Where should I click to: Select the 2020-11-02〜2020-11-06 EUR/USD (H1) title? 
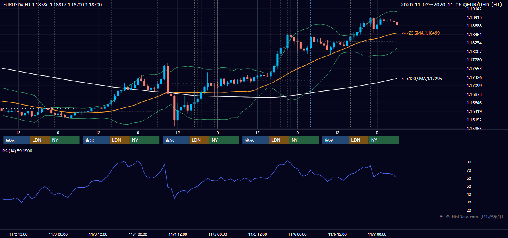coord(452,5)
